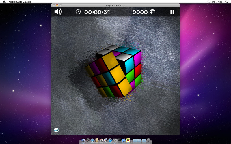Undo the last move with curved arrow

pos(152,12)
